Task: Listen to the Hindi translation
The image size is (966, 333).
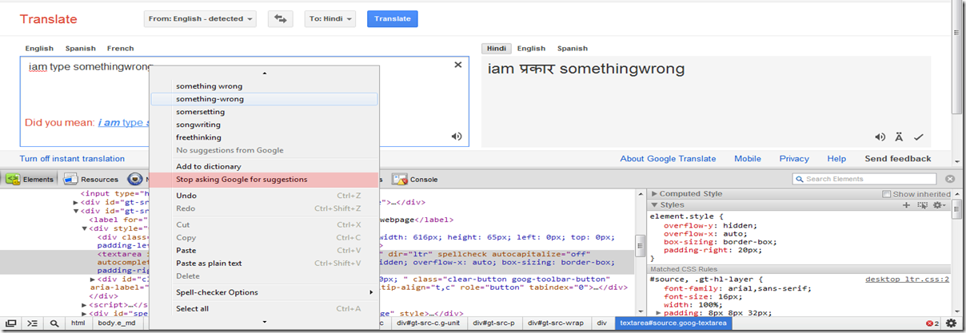Action: [880, 137]
